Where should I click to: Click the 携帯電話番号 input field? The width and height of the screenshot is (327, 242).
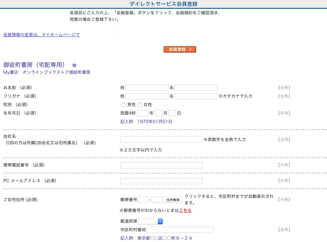click(x=161, y=165)
